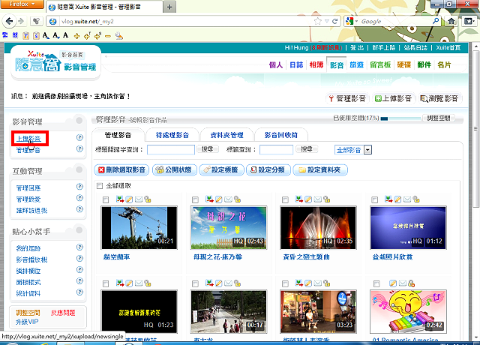480x345 pixels.
Task: Tick the checkbox for the 黃昏之戀主題曲 video
Action: 285,200
